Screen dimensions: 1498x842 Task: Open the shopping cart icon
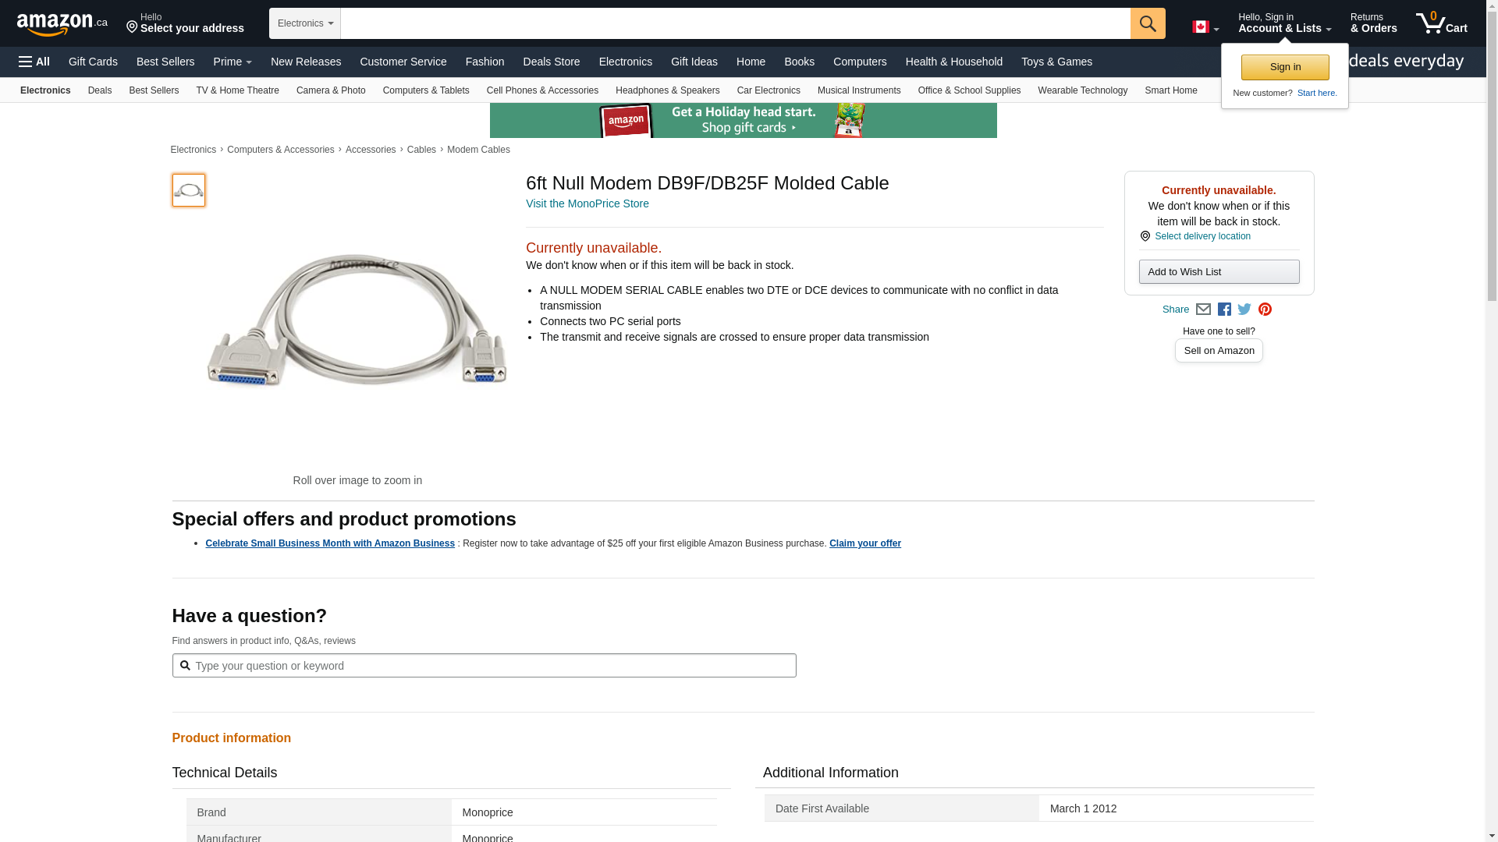pos(1441,23)
